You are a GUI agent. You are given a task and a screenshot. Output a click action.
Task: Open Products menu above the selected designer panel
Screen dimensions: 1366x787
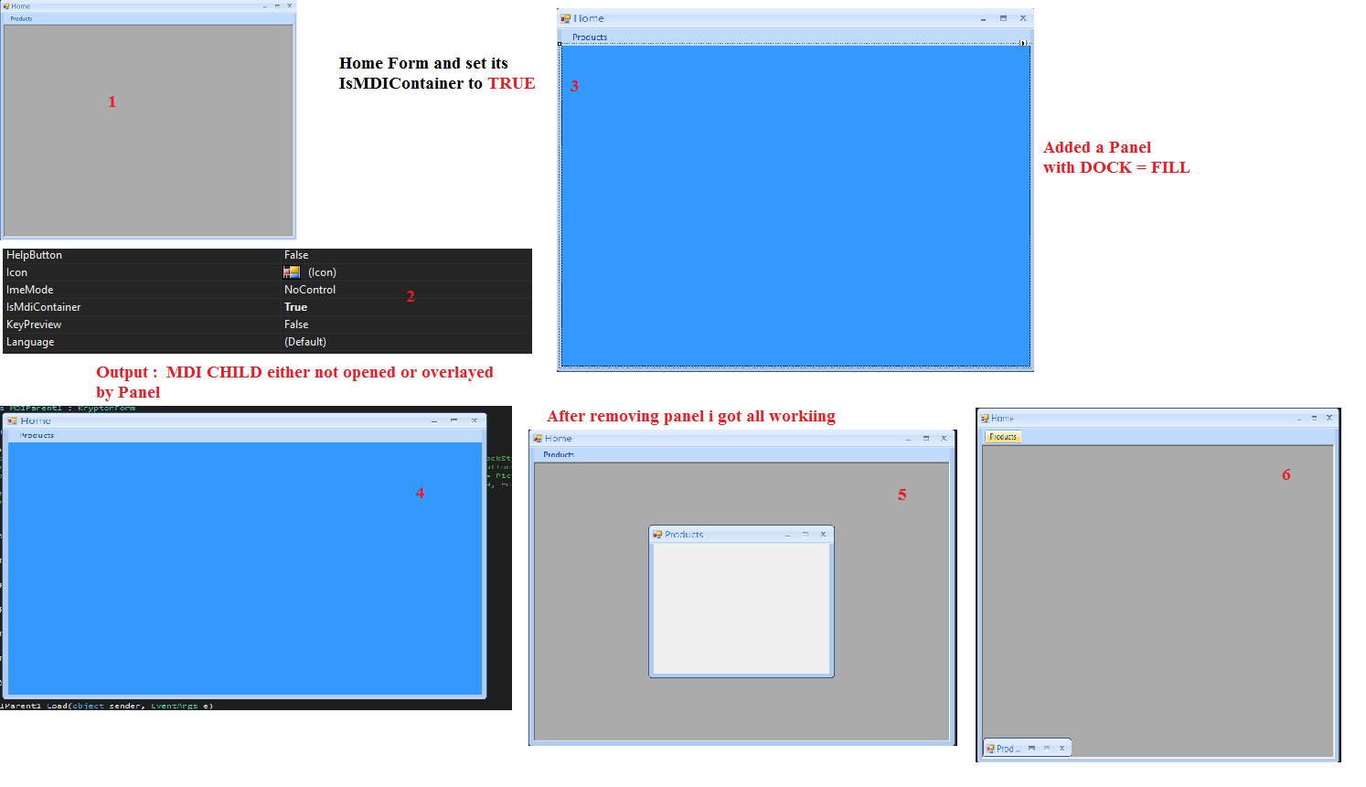(x=590, y=37)
